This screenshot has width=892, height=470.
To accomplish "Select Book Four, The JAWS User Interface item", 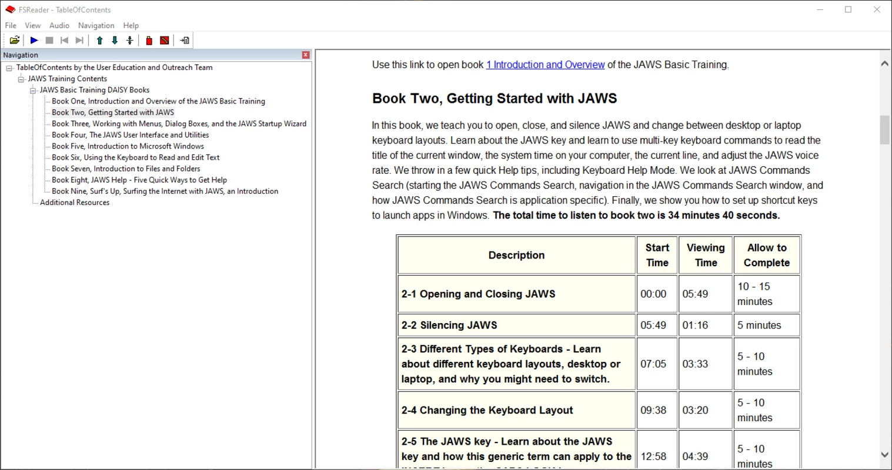I will pyautogui.click(x=130, y=135).
